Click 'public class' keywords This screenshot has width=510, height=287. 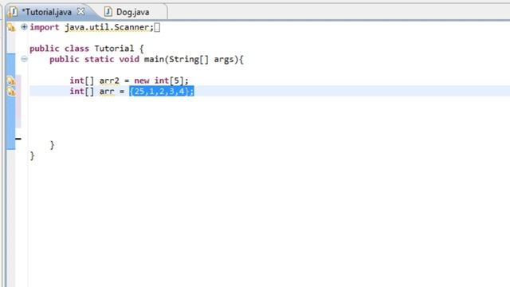pyautogui.click(x=59, y=49)
